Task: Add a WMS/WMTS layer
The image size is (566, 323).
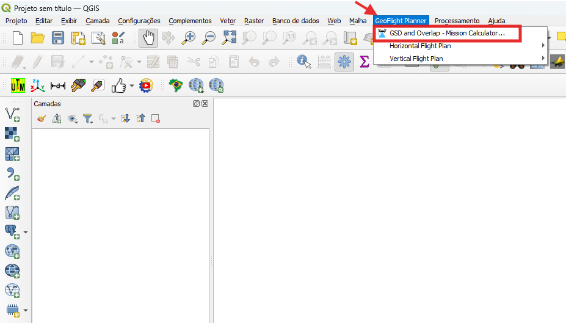Action: (12, 251)
